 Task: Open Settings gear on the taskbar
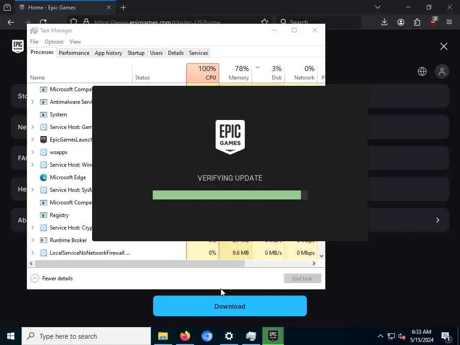[229, 336]
